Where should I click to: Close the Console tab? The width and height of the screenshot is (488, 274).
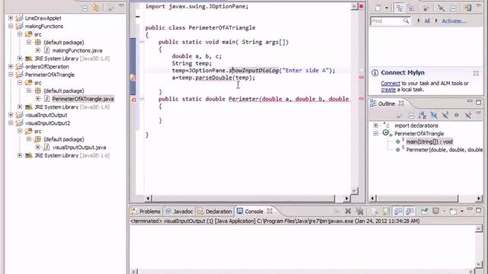tap(270, 211)
